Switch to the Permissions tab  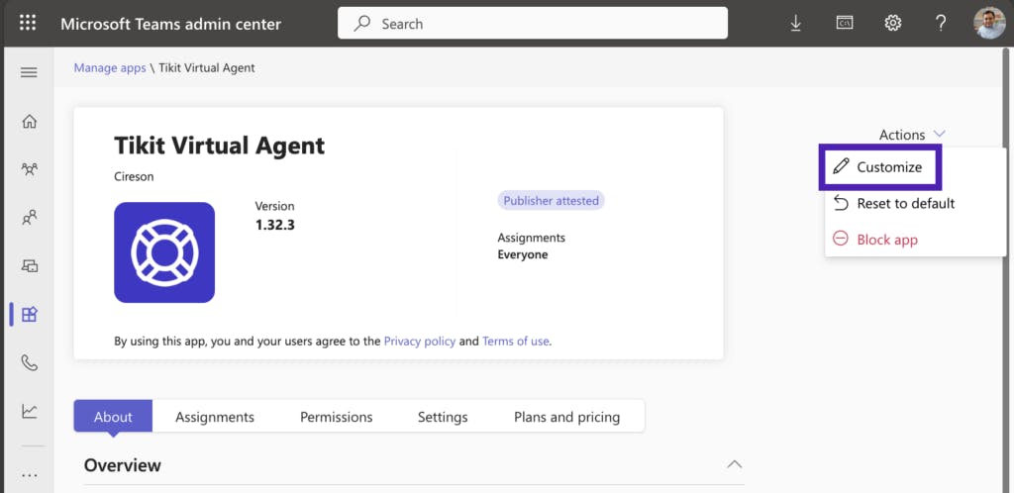(337, 417)
